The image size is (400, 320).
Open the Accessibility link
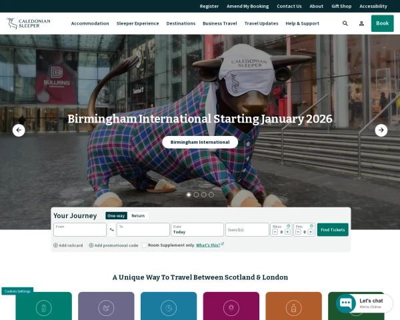click(373, 7)
